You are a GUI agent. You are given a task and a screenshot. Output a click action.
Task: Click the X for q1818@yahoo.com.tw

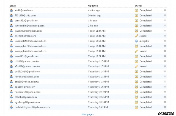point(165,61)
